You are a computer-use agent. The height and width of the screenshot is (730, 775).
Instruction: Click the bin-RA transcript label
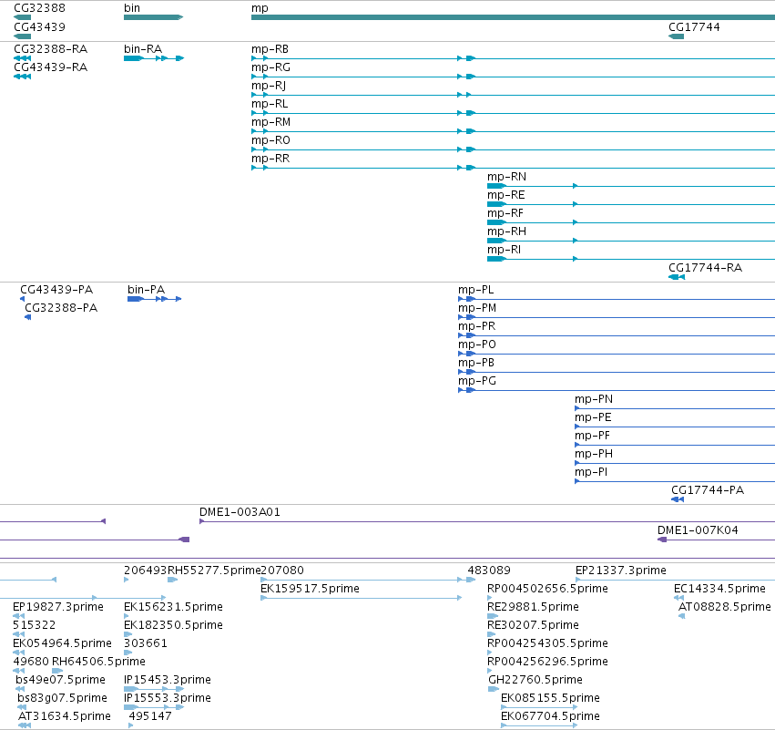coord(143,49)
